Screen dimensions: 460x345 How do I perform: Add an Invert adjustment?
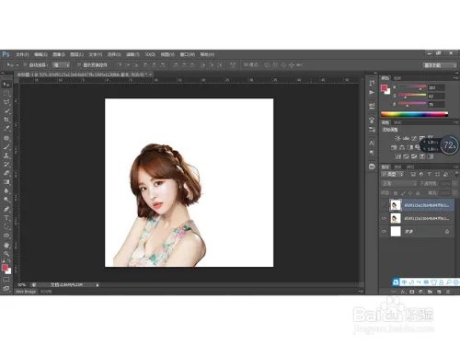tap(397, 156)
